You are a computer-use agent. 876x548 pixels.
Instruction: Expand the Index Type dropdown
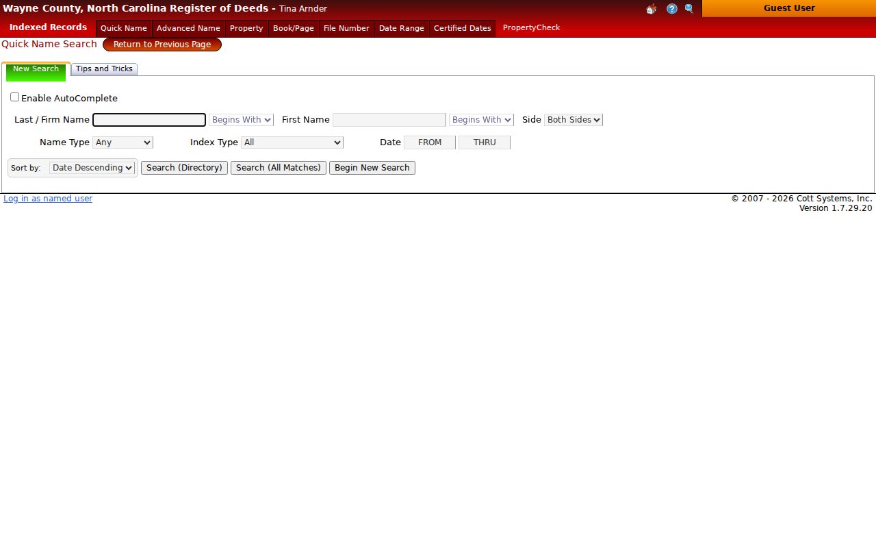pos(292,142)
